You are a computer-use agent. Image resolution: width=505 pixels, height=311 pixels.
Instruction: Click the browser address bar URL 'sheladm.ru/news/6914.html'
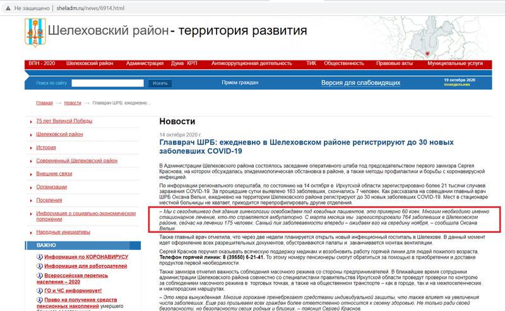(x=90, y=8)
